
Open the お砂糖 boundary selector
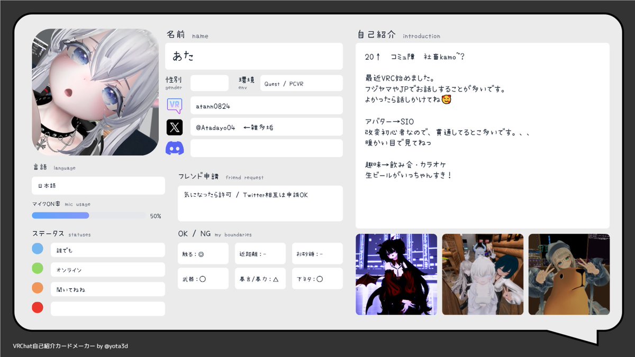(317, 253)
